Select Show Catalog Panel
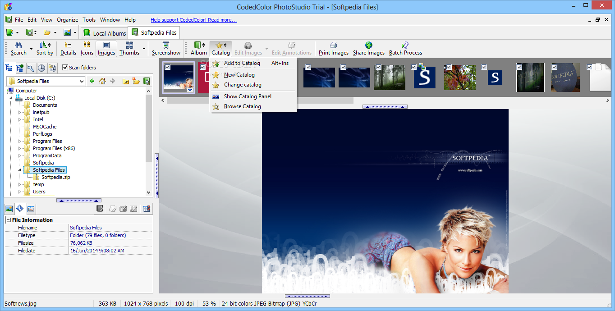Viewport: 615px width, 311px height. 253,96
